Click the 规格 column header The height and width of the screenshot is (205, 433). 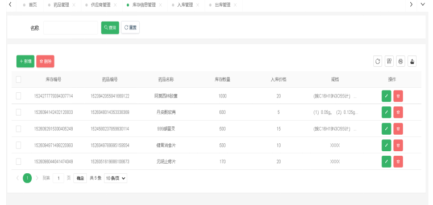point(335,79)
